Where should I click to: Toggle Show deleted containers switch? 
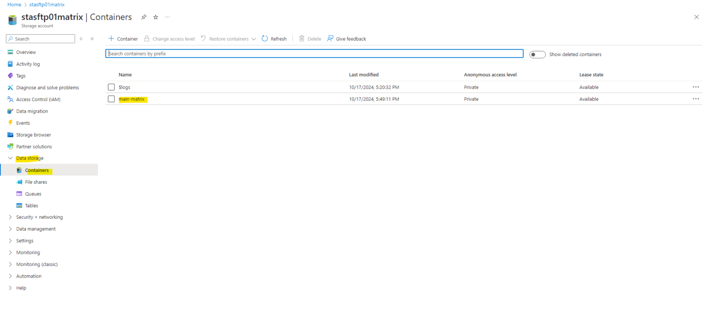point(537,54)
